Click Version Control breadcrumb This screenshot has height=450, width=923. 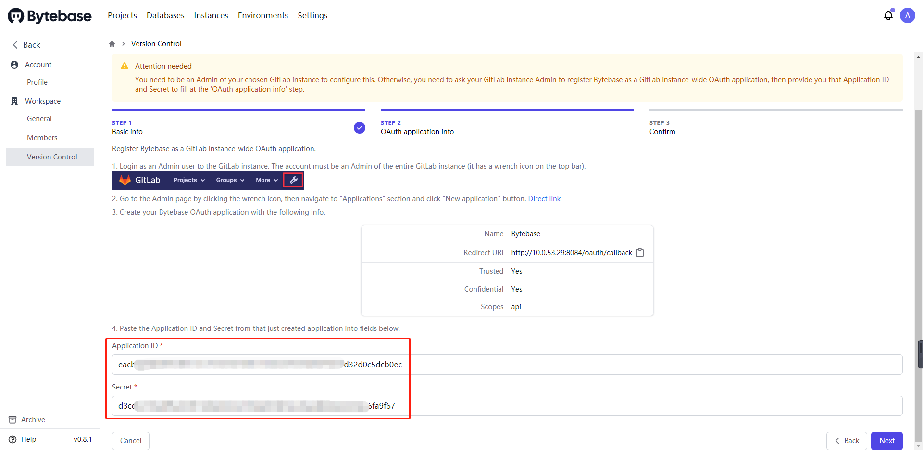pos(156,44)
